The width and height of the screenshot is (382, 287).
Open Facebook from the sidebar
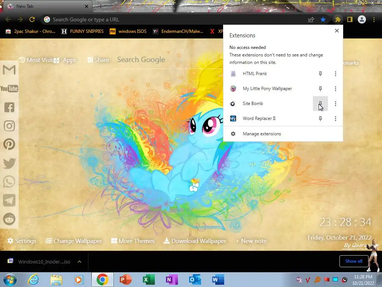click(9, 107)
